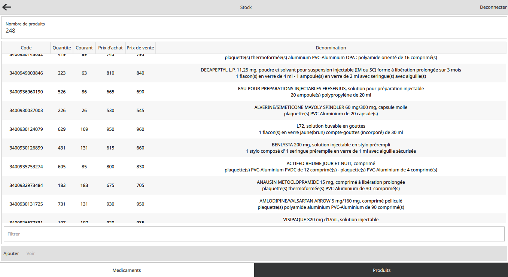Sort by the Quantite column header
Viewport: 508px width, 277px height.
(x=62, y=48)
